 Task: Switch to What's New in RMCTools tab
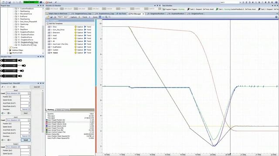[57, 13]
